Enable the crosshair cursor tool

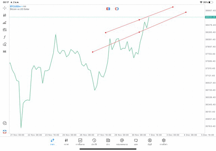tap(5, 8)
